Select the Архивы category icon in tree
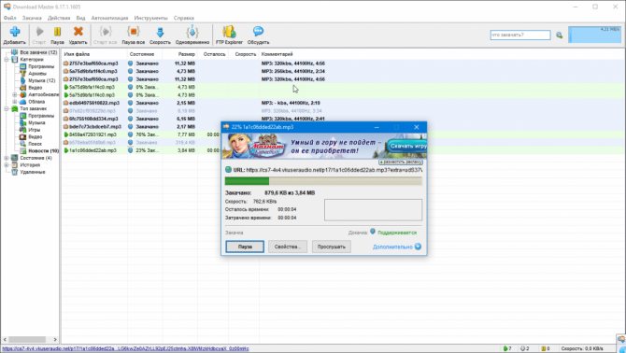 pyautogui.click(x=22, y=74)
